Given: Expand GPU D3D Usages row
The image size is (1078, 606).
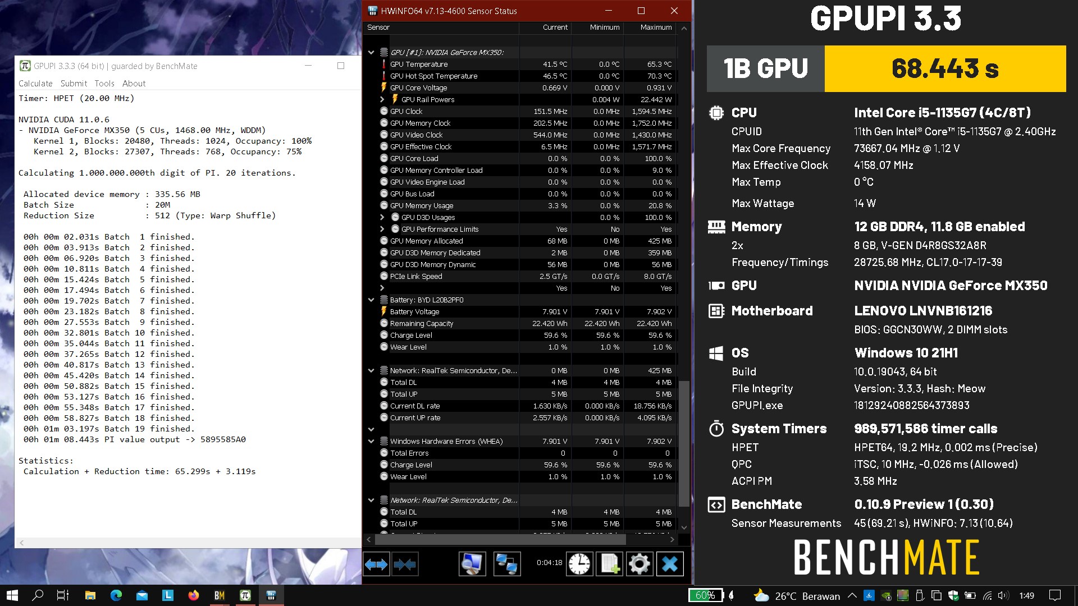Looking at the screenshot, I should click(x=382, y=217).
